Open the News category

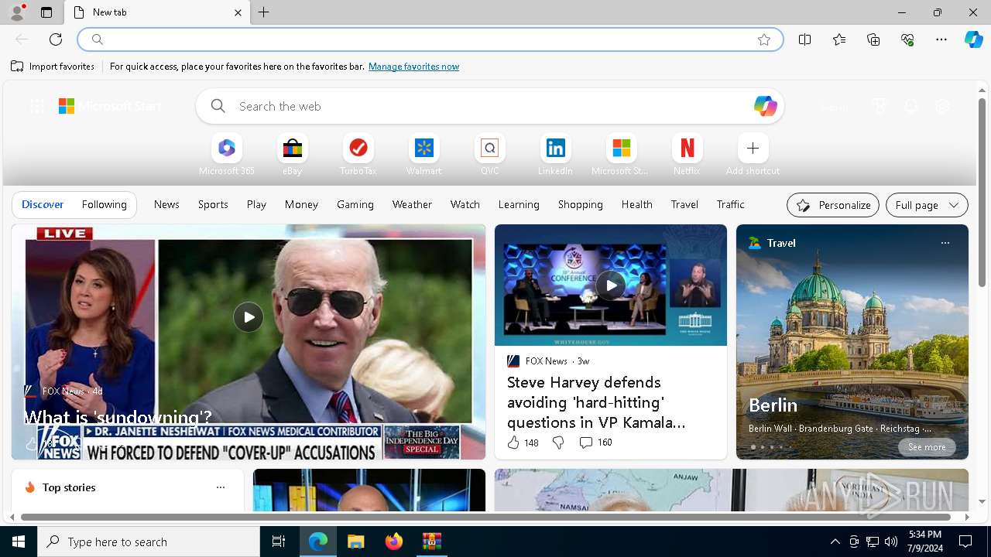tap(166, 204)
